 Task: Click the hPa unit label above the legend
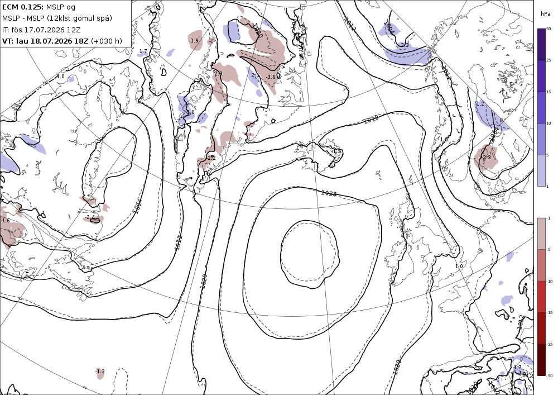(545, 13)
